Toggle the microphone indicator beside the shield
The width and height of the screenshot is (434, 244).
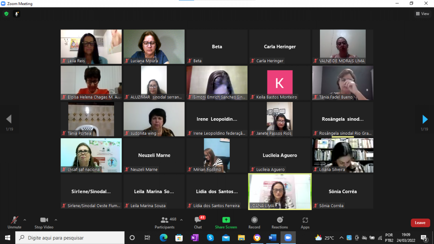point(17,14)
